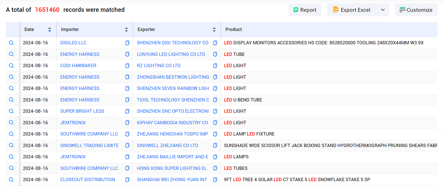Viewport: 444px width, 186px height.
Task: Copy importer name CLOSEOUT DISTRIBUTION
Action: point(127,180)
